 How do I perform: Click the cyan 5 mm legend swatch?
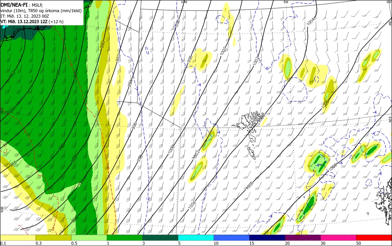(x=196, y=238)
